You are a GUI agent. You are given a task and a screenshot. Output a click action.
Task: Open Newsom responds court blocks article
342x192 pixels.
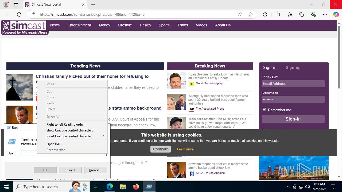pyautogui.click(x=218, y=166)
